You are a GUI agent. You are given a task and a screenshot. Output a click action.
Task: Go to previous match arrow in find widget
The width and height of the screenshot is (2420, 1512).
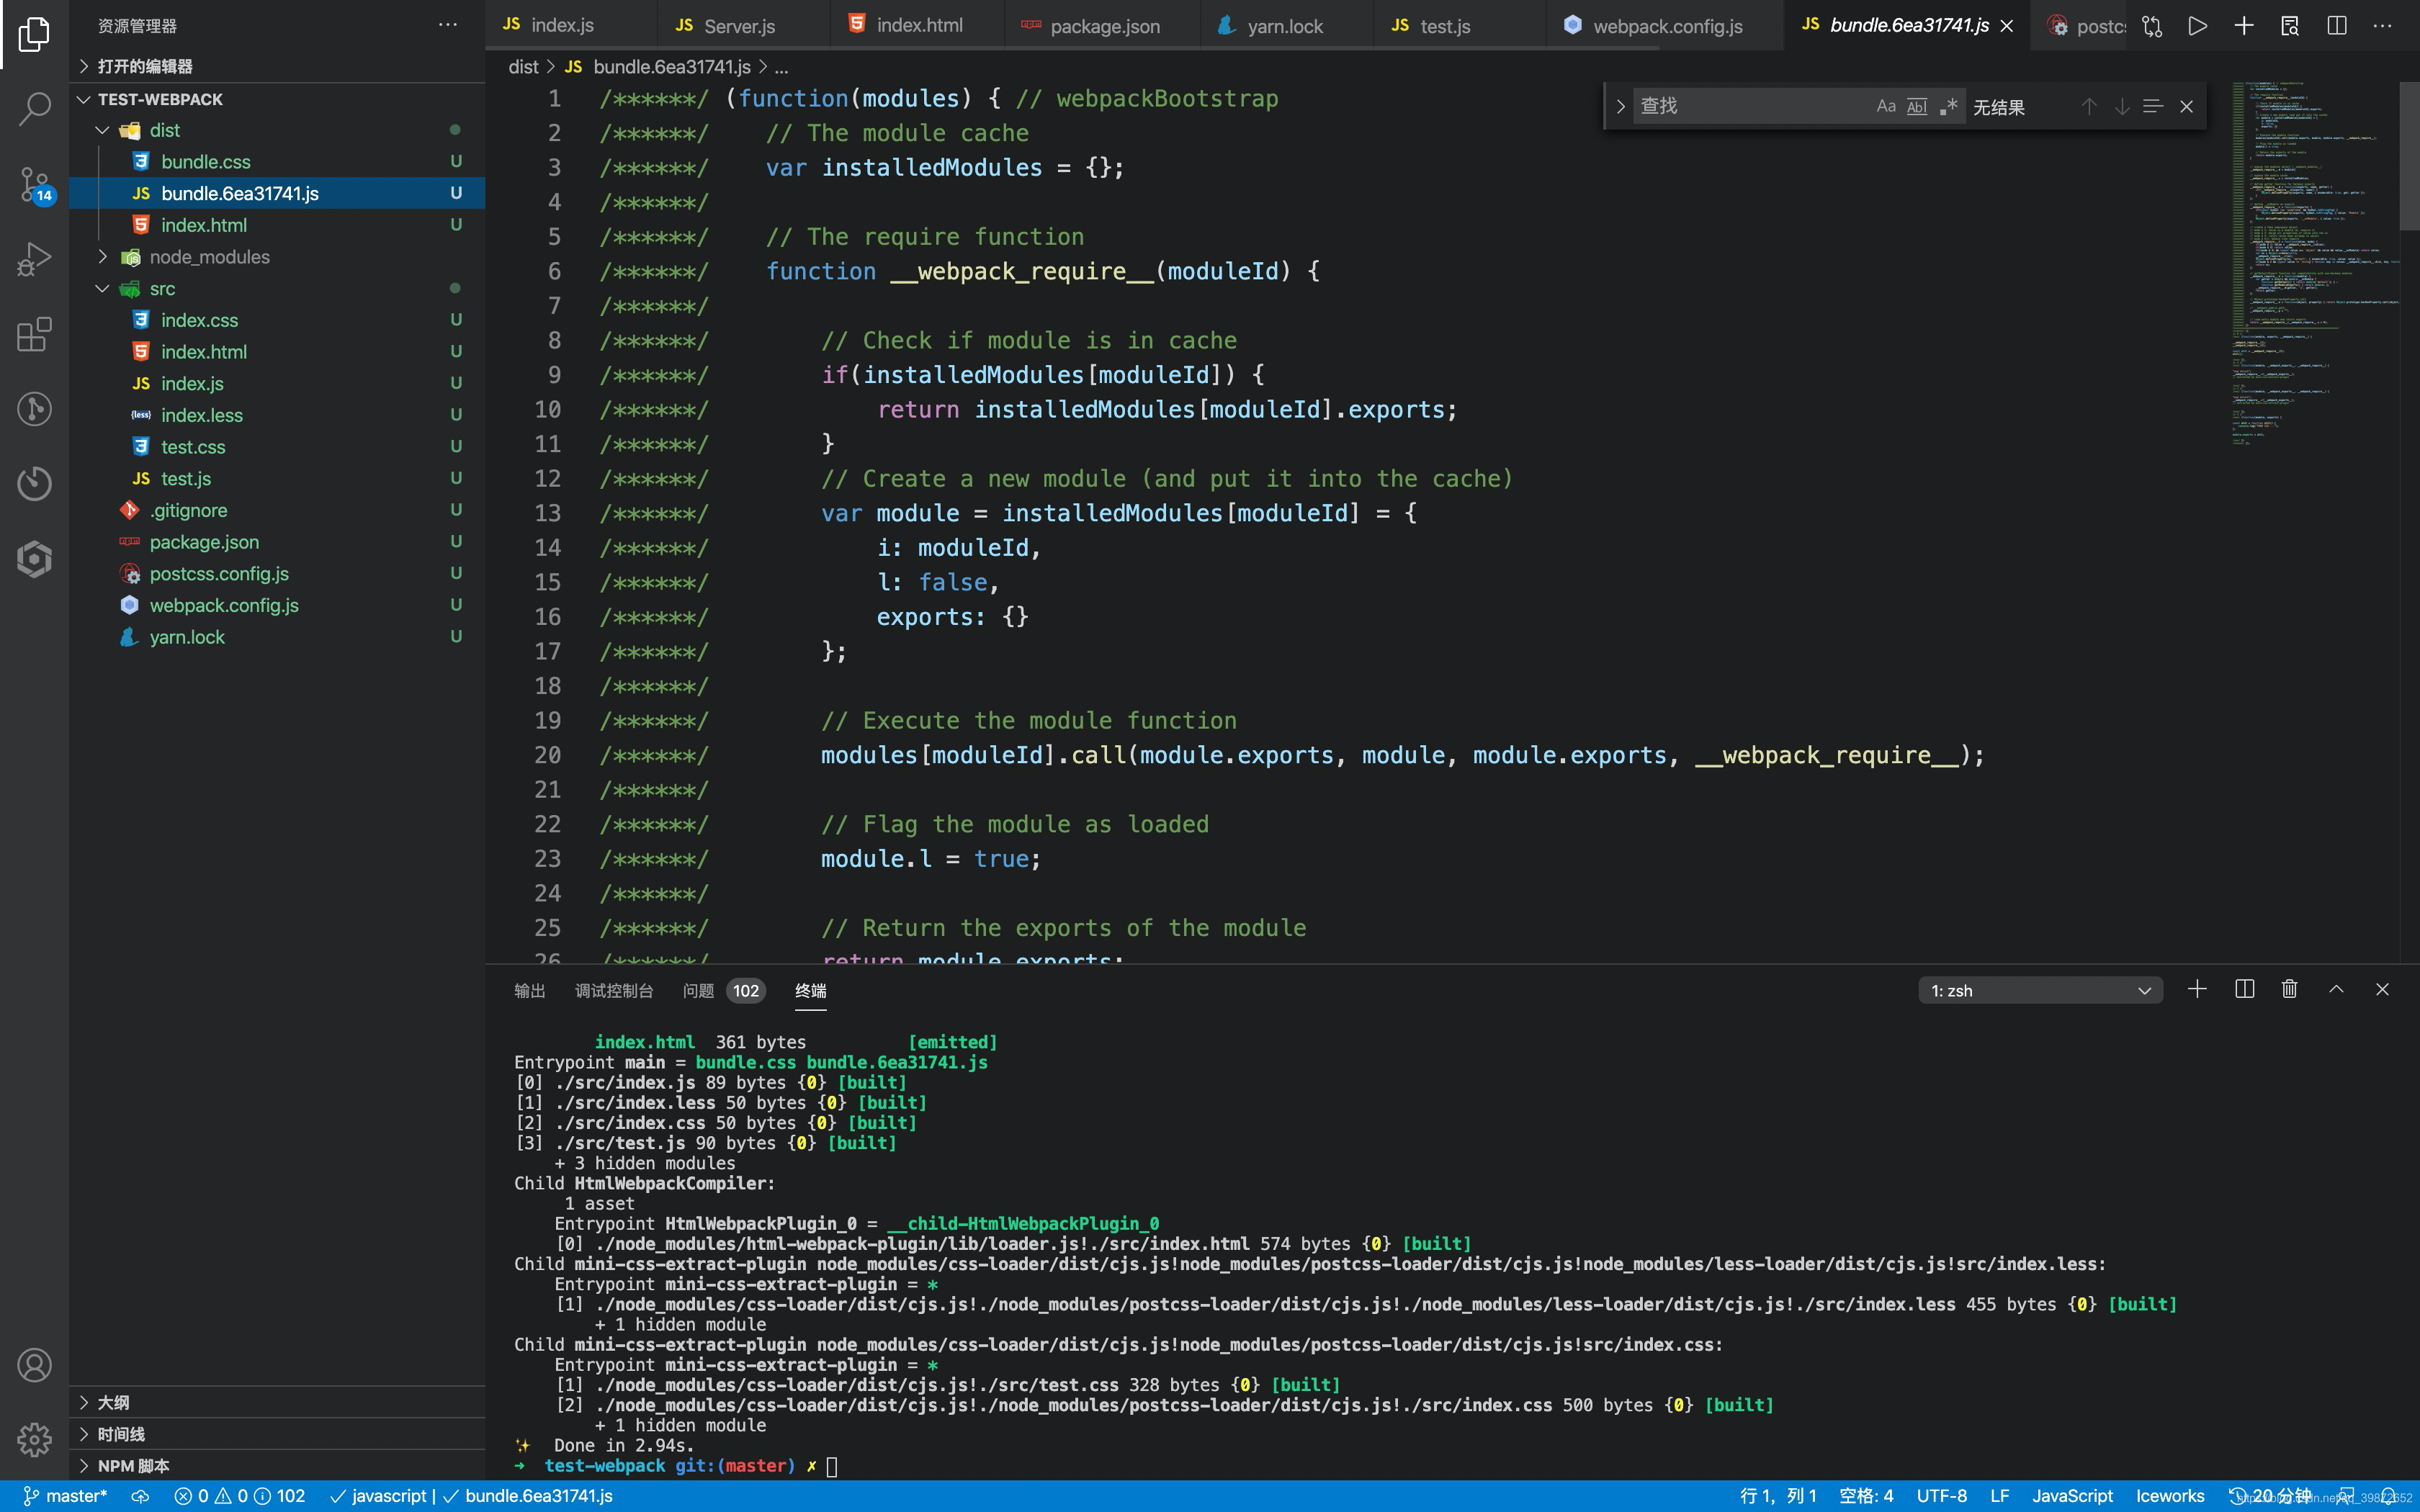pyautogui.click(x=2089, y=106)
